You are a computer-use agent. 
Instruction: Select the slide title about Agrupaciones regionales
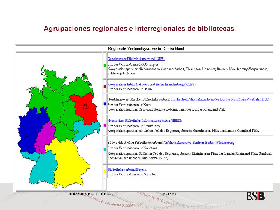click(x=139, y=29)
